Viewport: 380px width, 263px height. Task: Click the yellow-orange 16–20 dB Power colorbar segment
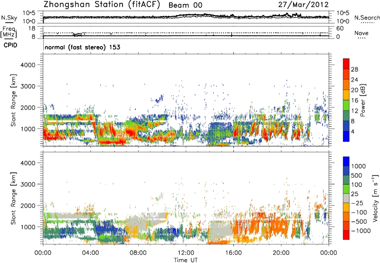click(346, 95)
